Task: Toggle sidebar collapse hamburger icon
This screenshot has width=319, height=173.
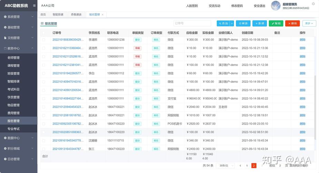Action: click(x=34, y=6)
